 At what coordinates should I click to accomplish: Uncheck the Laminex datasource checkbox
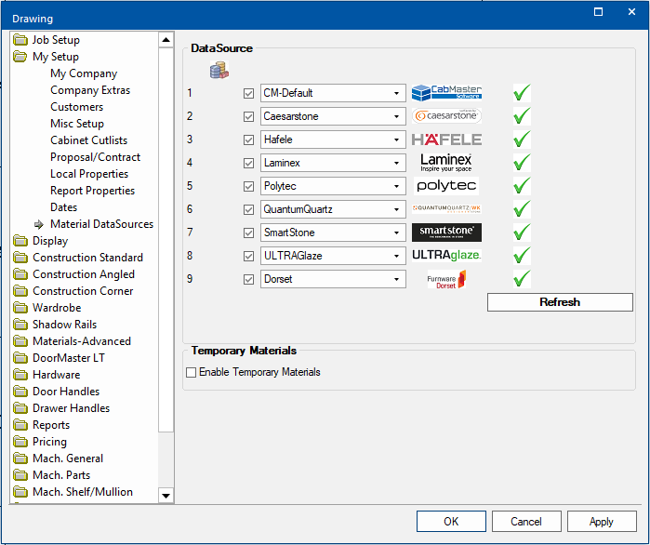point(248,163)
